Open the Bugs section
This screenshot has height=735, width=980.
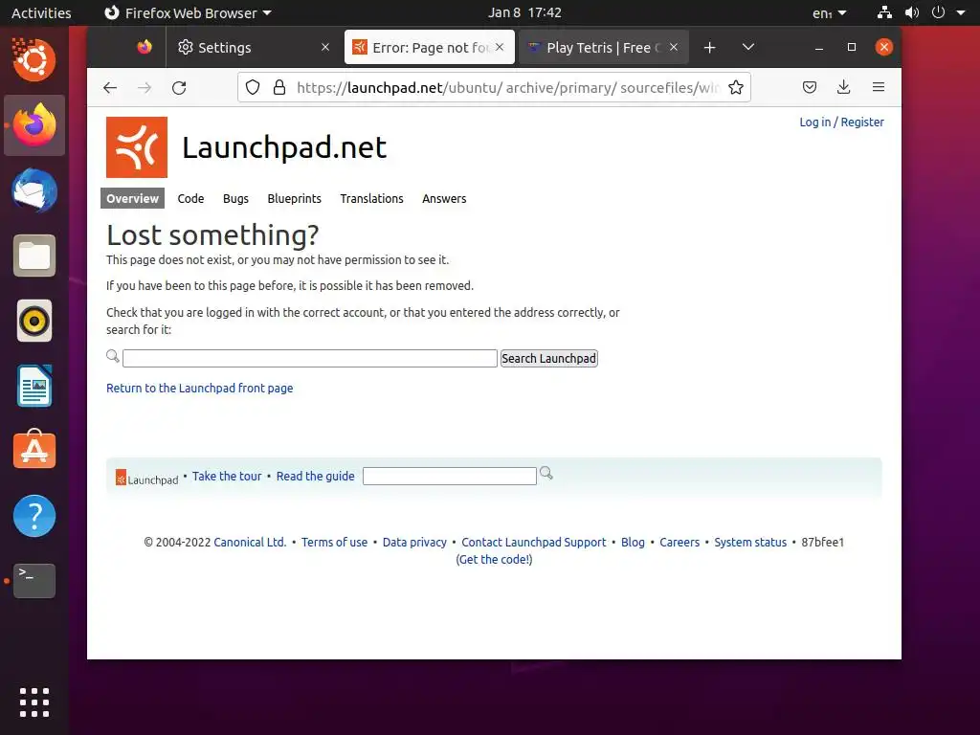click(235, 199)
